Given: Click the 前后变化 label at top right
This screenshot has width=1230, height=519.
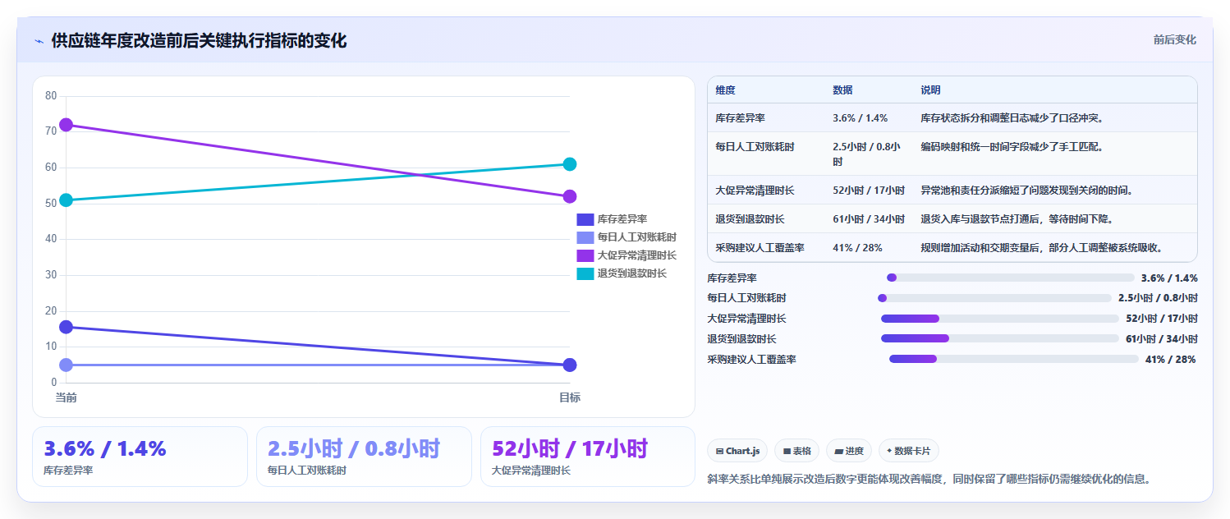Looking at the screenshot, I should [1174, 39].
